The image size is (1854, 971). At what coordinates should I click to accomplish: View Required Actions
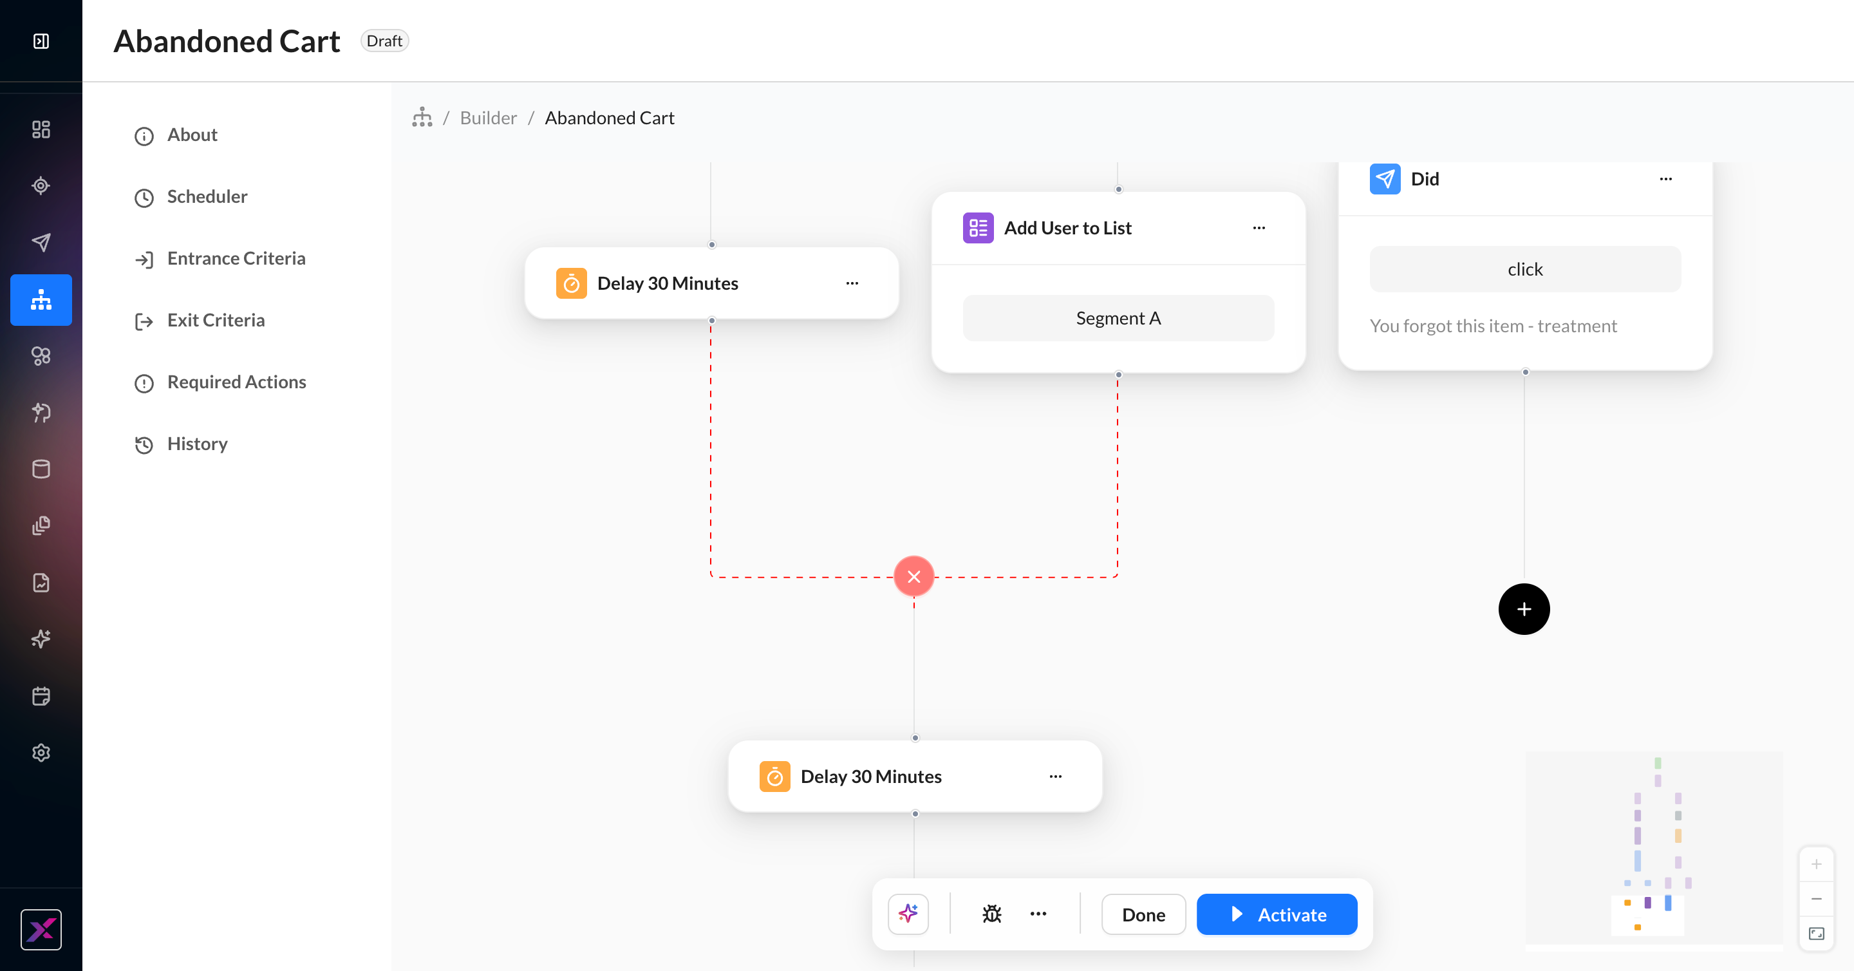tap(237, 382)
